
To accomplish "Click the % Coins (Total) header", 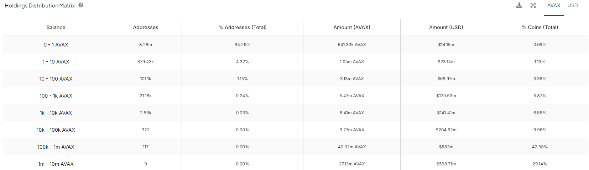I will [540, 27].
